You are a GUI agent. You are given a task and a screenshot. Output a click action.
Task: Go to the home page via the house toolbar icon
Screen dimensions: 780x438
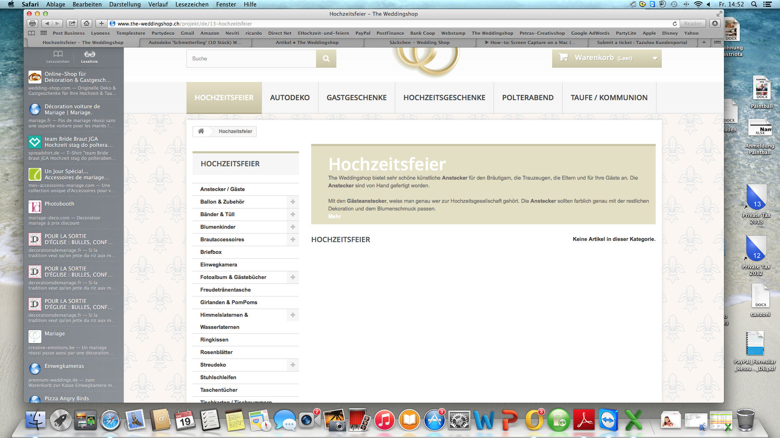[x=86, y=24]
